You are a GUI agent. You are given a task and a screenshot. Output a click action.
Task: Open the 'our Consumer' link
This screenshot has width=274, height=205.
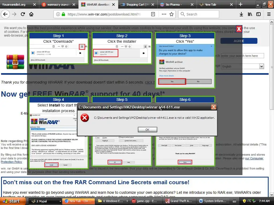[x=254, y=158]
